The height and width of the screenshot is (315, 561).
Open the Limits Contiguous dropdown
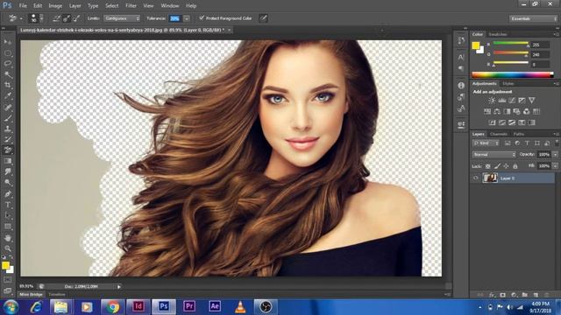[122, 18]
